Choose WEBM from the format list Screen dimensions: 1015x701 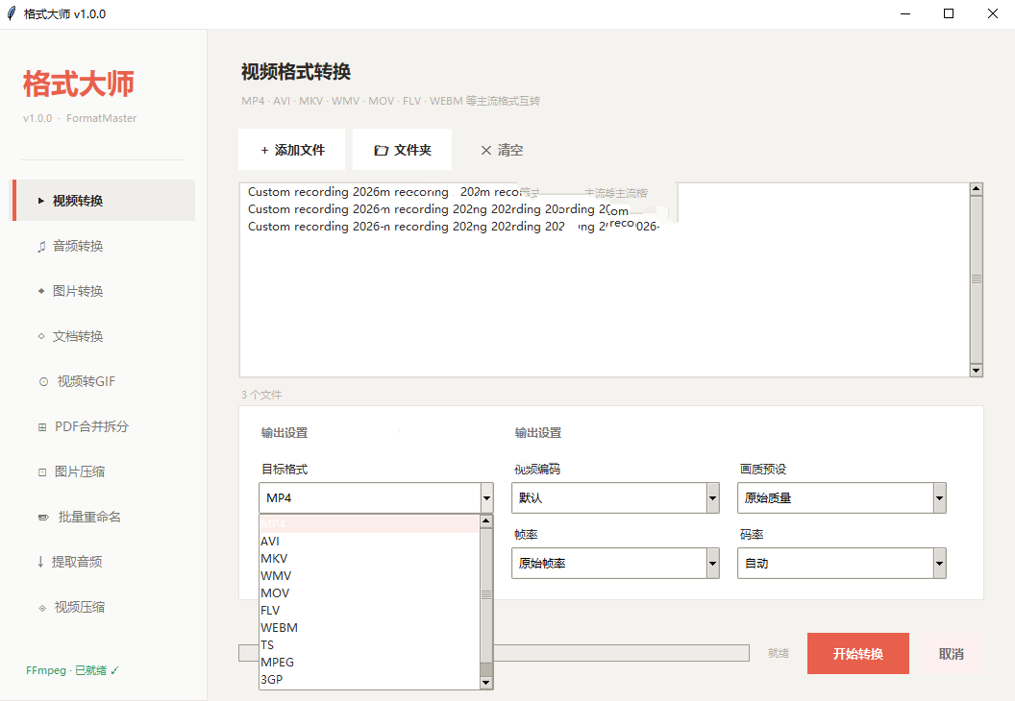pyautogui.click(x=369, y=628)
